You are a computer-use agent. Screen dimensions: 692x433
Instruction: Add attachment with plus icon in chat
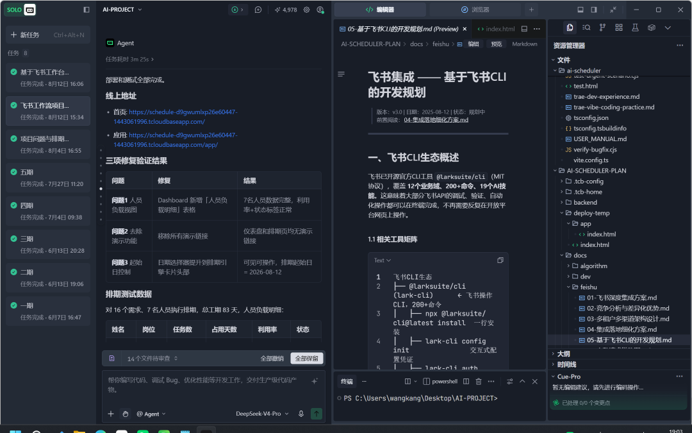coord(111,414)
